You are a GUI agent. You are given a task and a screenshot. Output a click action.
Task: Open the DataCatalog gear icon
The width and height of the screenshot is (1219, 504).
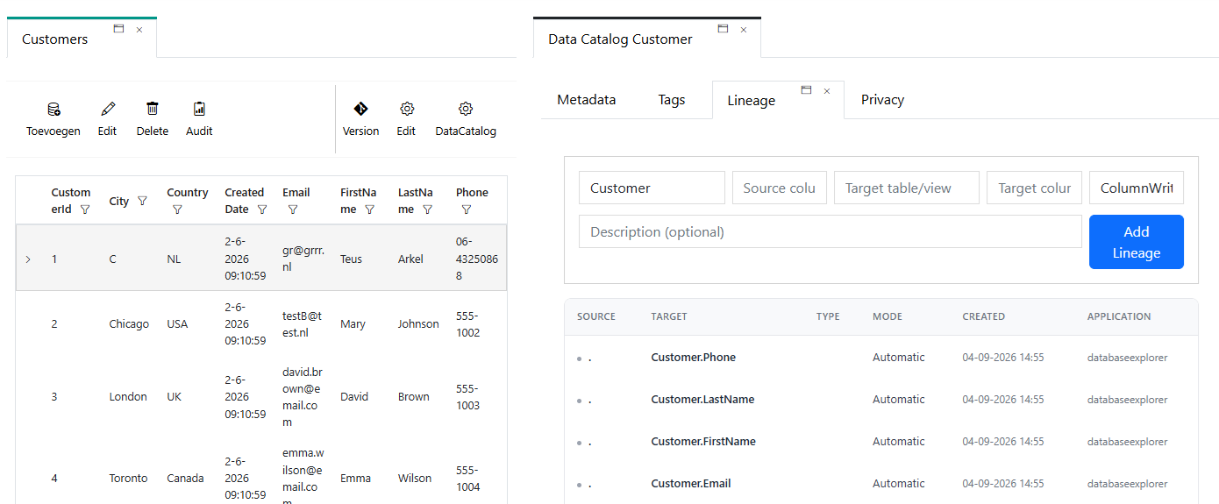pyautogui.click(x=466, y=109)
